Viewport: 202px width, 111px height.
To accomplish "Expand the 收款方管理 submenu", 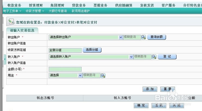I will pos(35,11).
